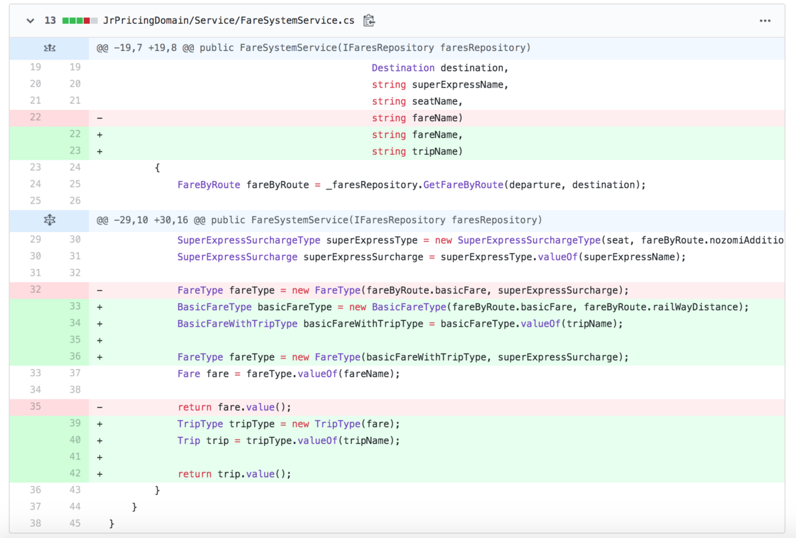
Task: Click the added 'Trip trip = tripType.valueOf(tripName);' line
Action: point(289,441)
